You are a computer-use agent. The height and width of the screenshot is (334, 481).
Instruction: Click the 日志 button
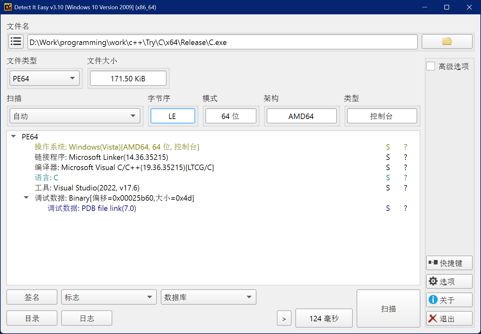tap(87, 318)
